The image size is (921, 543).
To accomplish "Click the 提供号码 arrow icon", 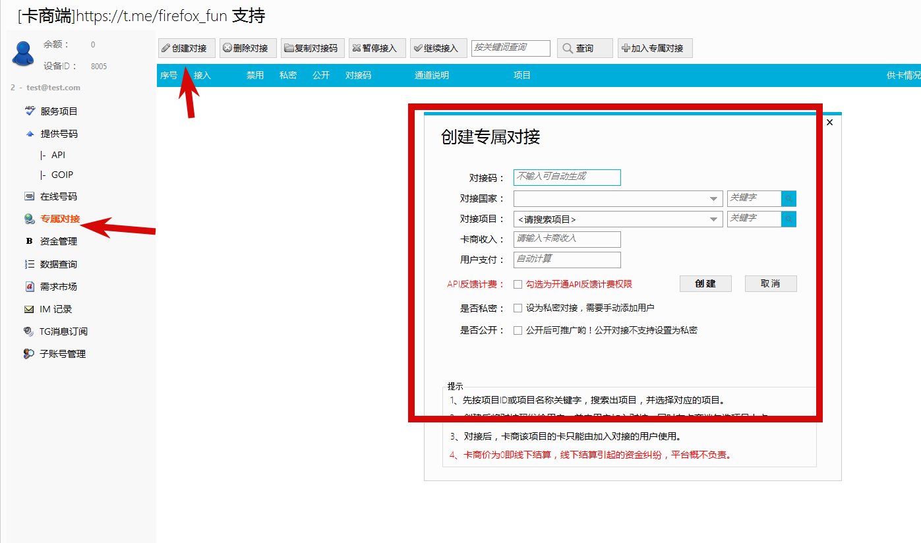I will [29, 134].
